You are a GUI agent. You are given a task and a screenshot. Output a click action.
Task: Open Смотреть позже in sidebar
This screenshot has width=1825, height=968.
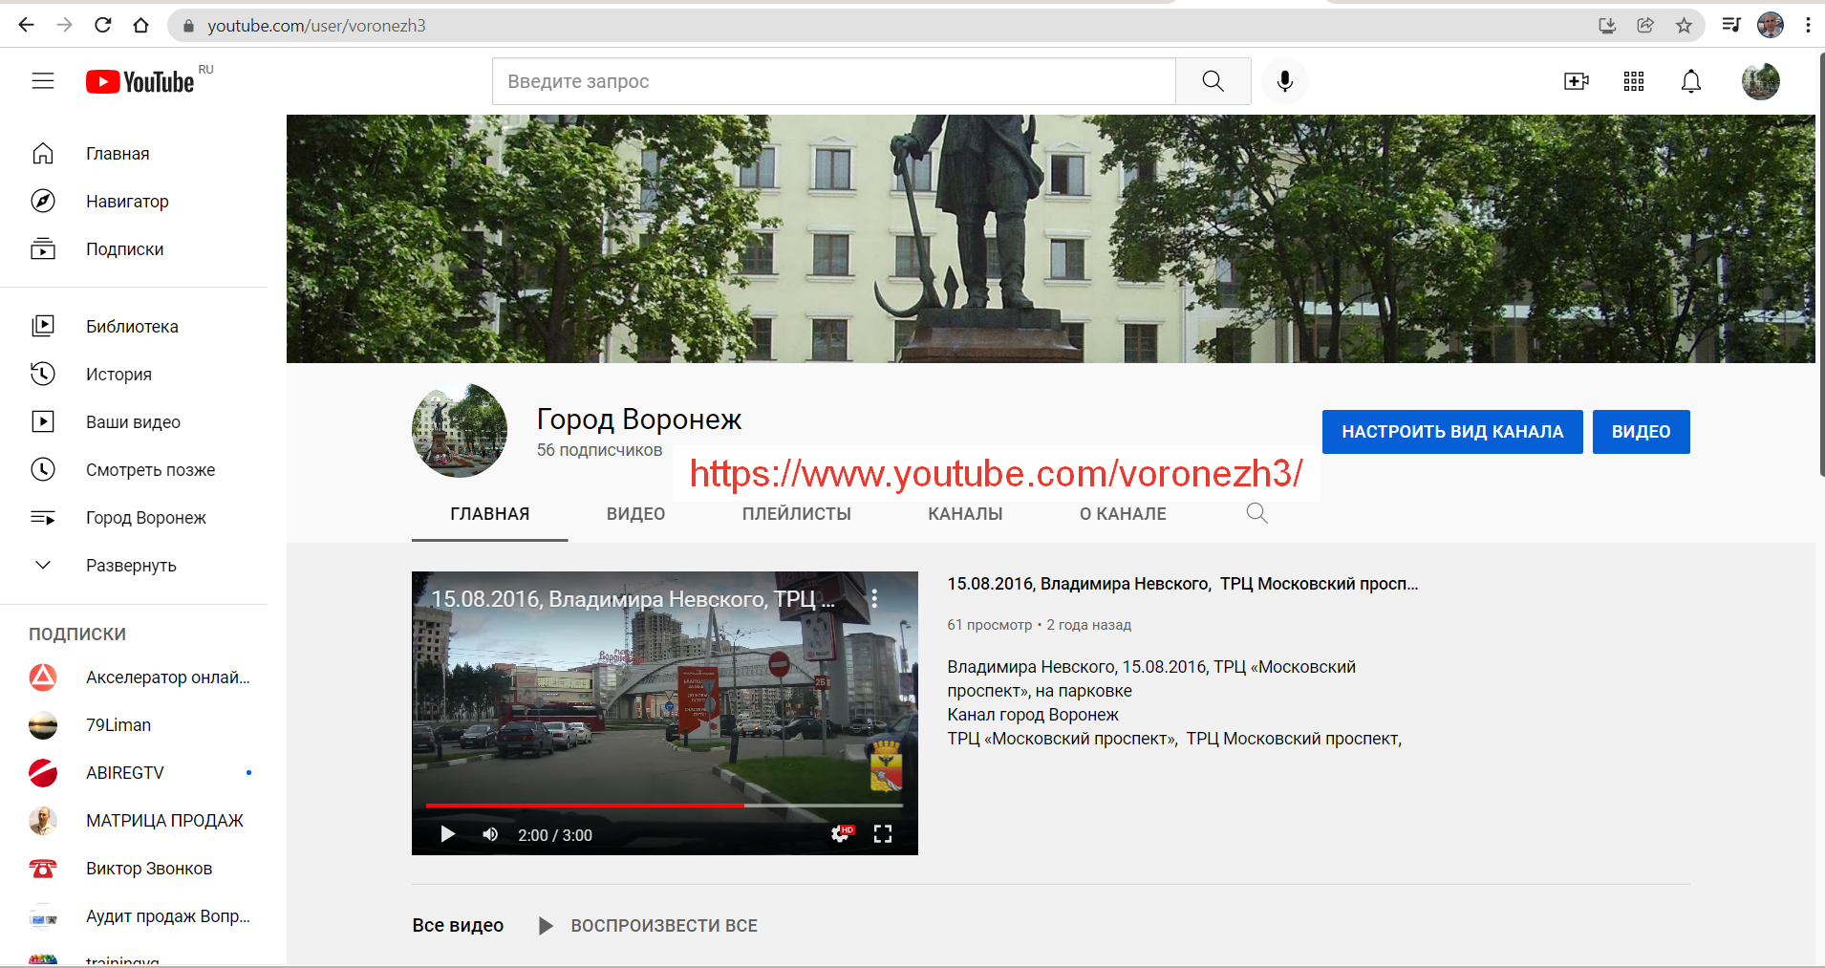(134, 469)
